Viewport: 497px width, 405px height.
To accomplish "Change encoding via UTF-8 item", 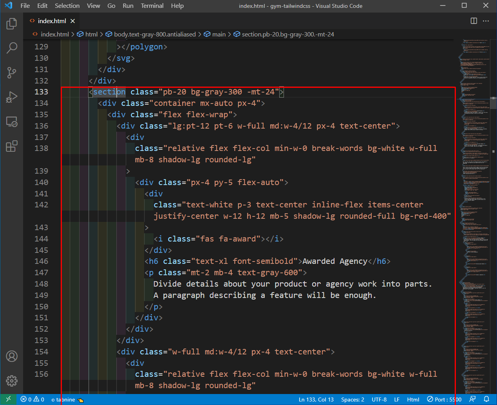I will click(379, 400).
